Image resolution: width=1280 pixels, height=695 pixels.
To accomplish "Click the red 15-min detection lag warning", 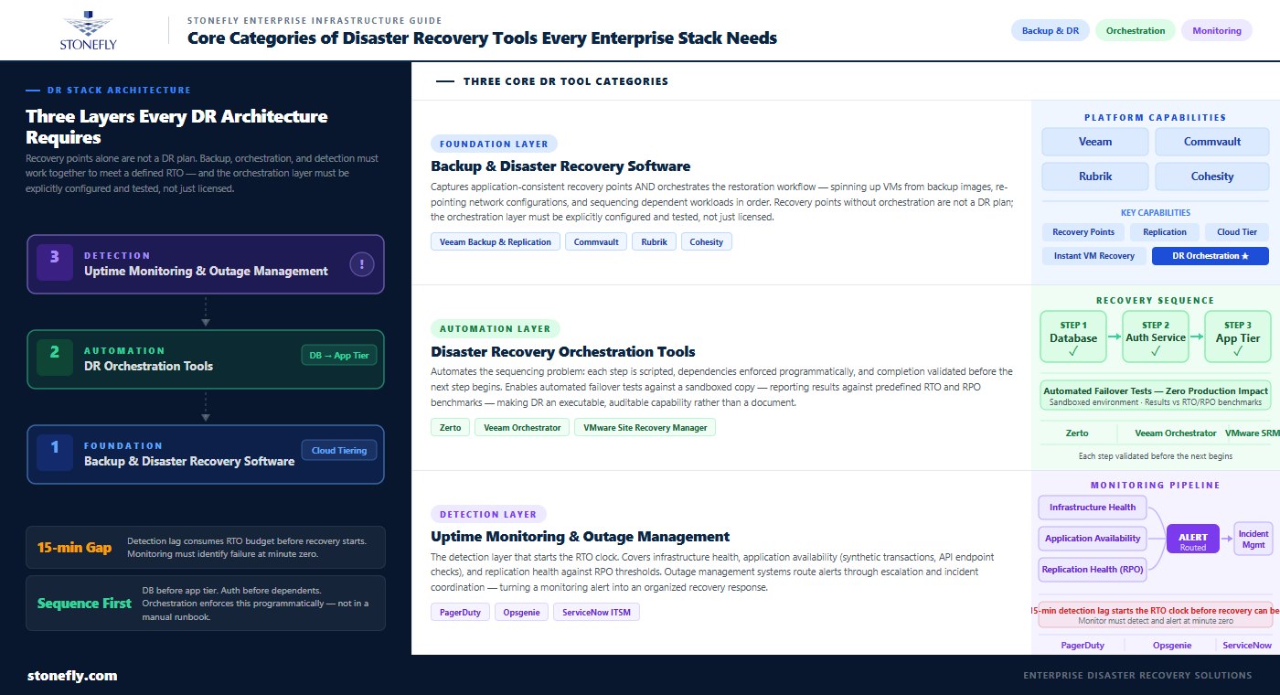I will (1156, 615).
